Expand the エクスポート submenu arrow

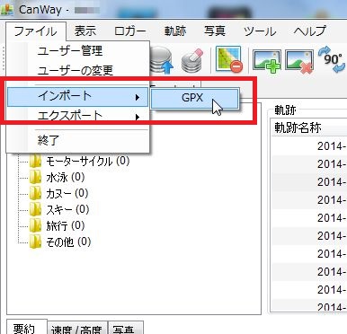click(x=138, y=117)
